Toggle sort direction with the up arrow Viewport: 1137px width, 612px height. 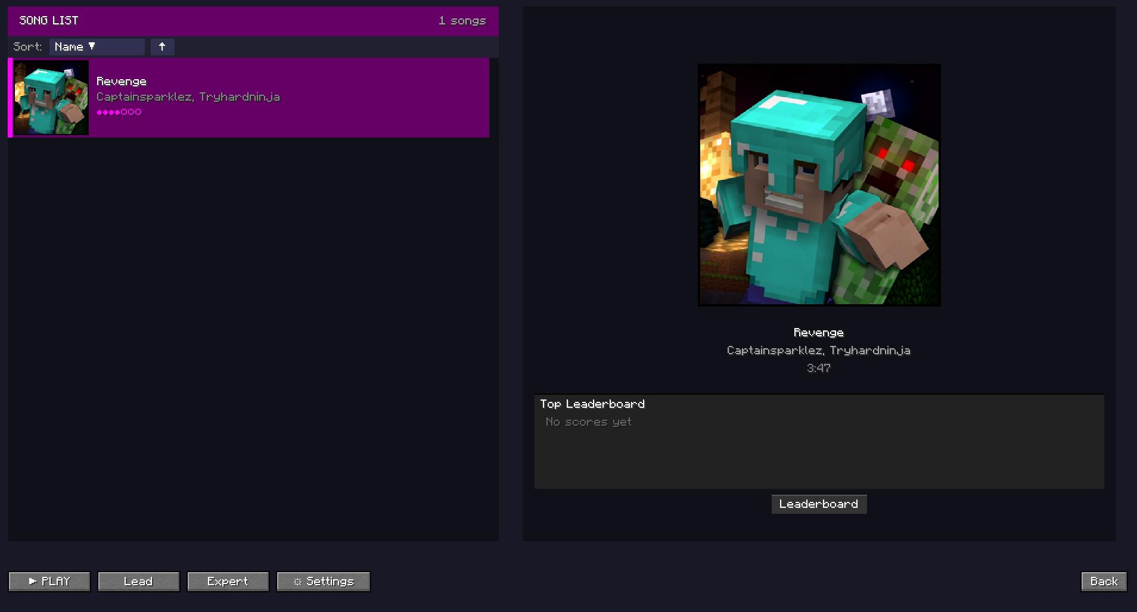pyautogui.click(x=162, y=46)
